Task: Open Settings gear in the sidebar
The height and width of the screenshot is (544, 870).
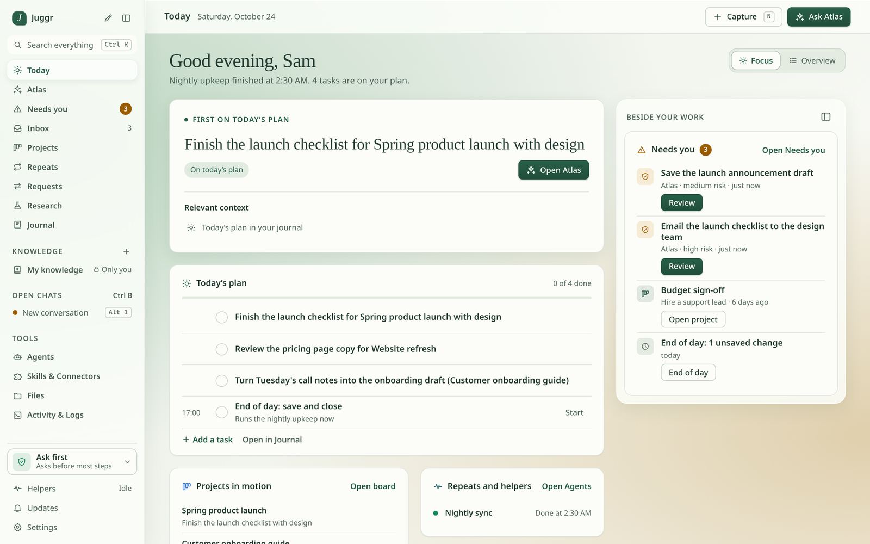Action: coord(72,527)
